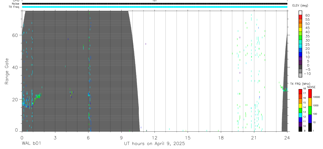Click the '20' tick on Range Gate axis
Viewport: 323px width, 149px height.
tap(15, 99)
